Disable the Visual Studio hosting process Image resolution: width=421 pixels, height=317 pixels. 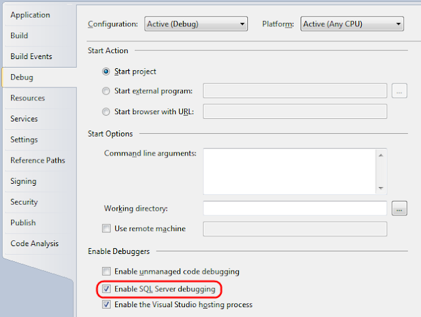pyautogui.click(x=107, y=305)
